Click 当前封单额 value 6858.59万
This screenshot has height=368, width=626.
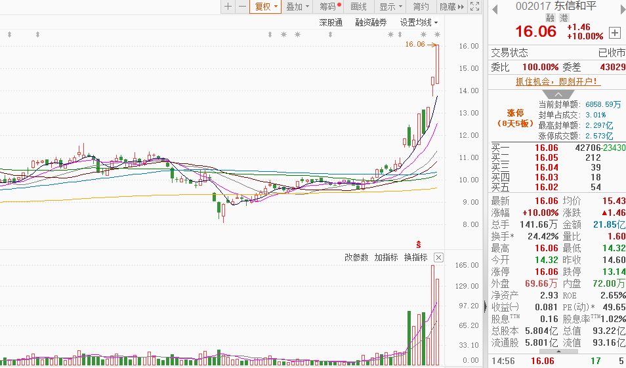coord(603,104)
